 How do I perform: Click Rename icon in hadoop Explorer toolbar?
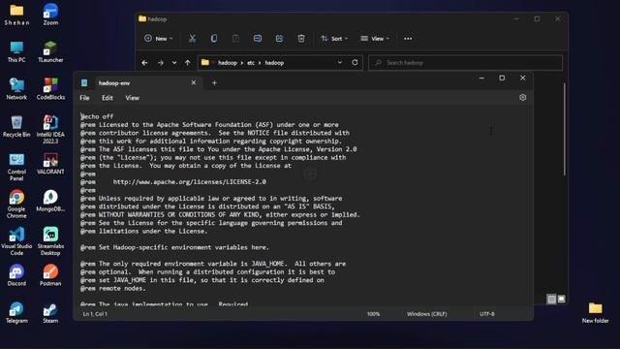(258, 39)
